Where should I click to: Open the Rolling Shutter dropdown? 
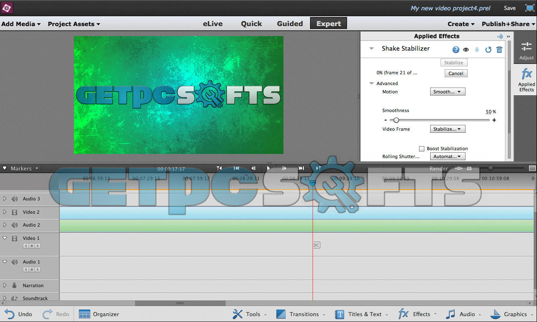click(448, 156)
